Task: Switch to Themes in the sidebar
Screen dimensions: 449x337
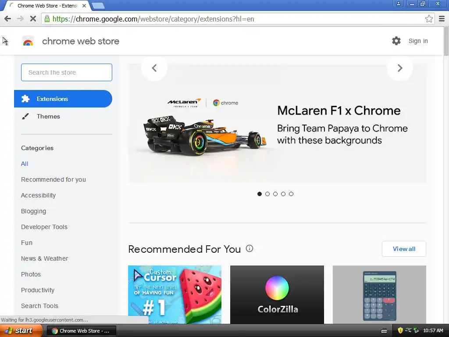Action: 48,116
